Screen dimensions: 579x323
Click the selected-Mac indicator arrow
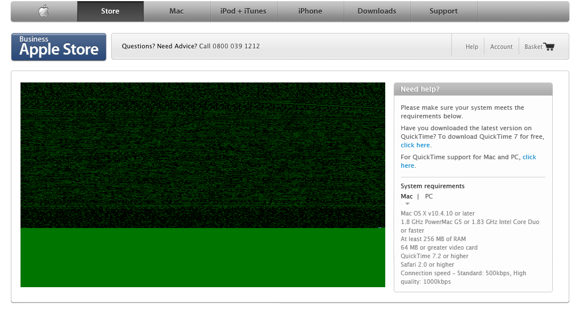[x=407, y=204]
